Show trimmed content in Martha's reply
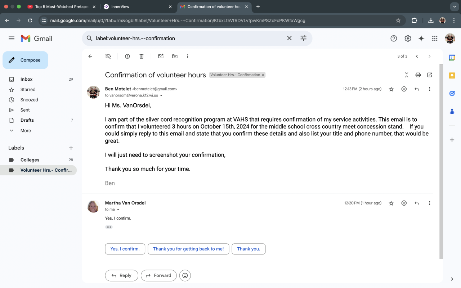Screen dimensions: 461x288 tap(109, 227)
